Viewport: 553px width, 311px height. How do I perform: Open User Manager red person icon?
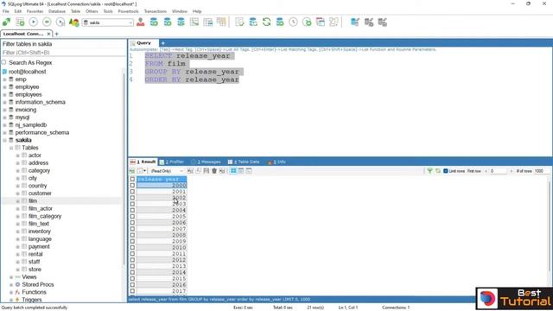coord(140,22)
